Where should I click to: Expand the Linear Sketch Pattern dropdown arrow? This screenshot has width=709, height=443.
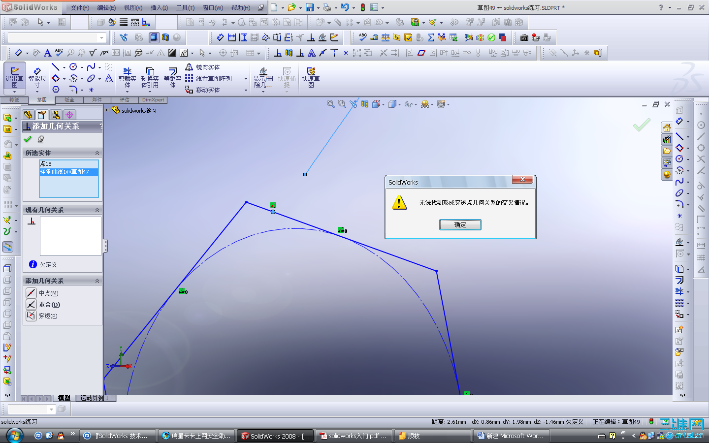(x=246, y=79)
